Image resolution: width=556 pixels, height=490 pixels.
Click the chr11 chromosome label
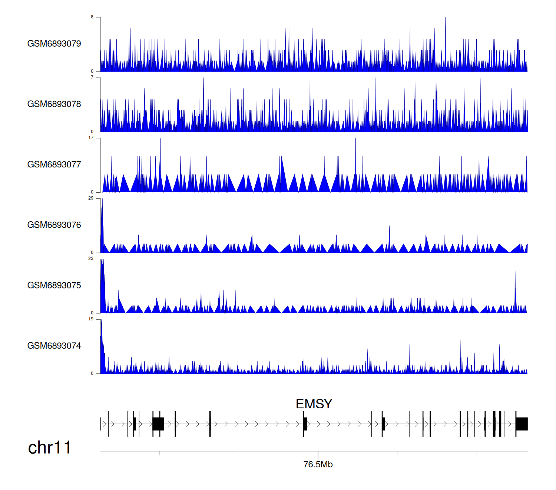pos(49,448)
